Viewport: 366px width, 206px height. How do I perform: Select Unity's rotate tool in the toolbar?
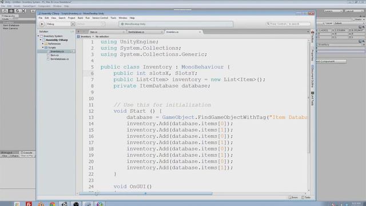tap(17, 11)
